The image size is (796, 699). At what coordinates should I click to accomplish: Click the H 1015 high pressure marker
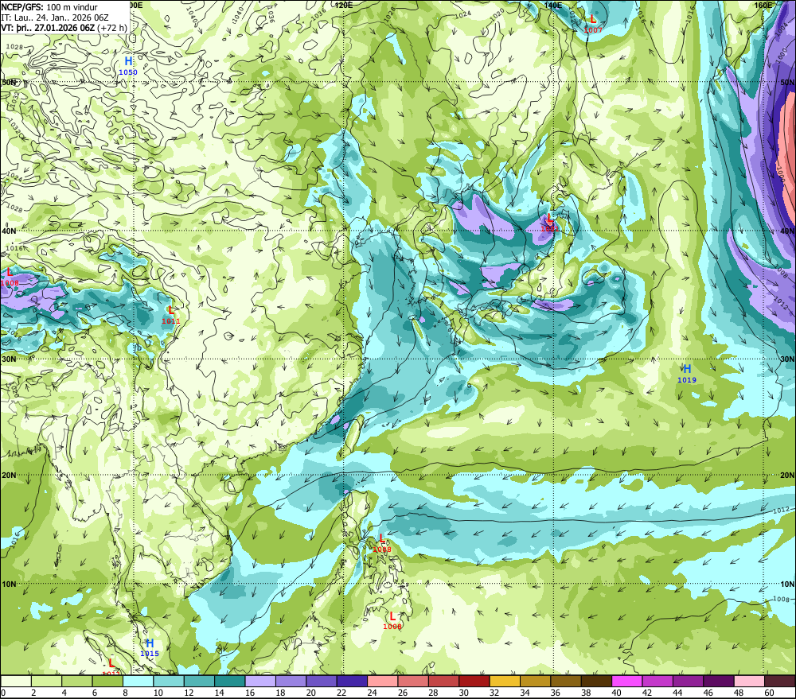point(150,648)
